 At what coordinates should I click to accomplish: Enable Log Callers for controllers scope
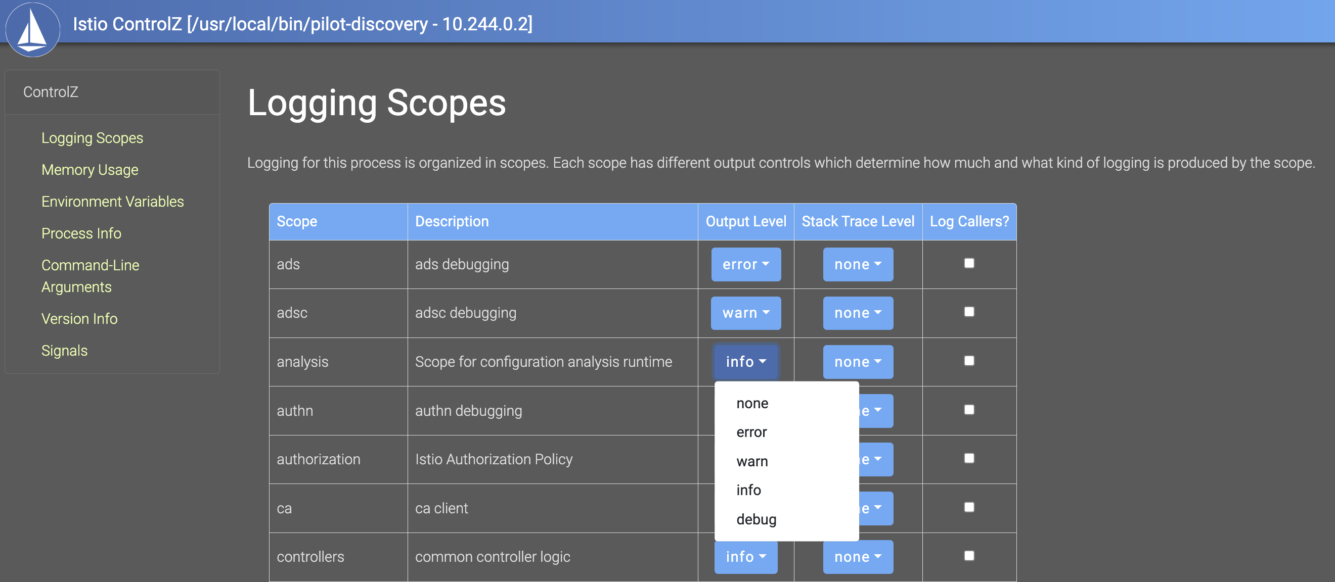tap(968, 556)
